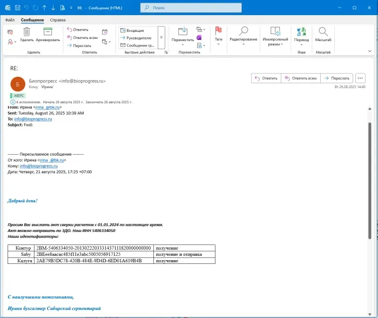This screenshot has height=318, width=378.
Task: Click the OneNote icon in the ribbon
Action: pos(199,38)
